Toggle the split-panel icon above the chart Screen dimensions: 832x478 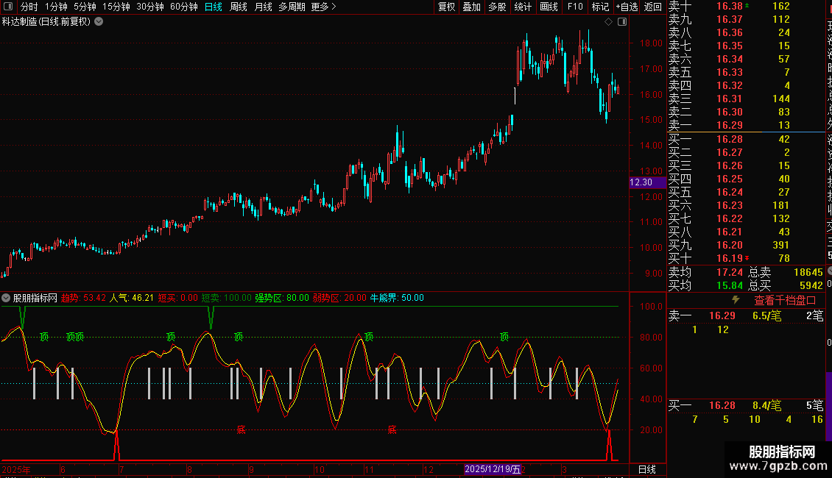coord(622,22)
